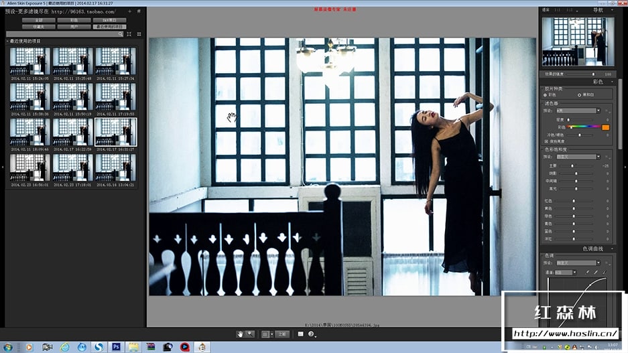The height and width of the screenshot is (353, 628).
Task: Open the orange filter color swatch
Action: click(x=606, y=127)
